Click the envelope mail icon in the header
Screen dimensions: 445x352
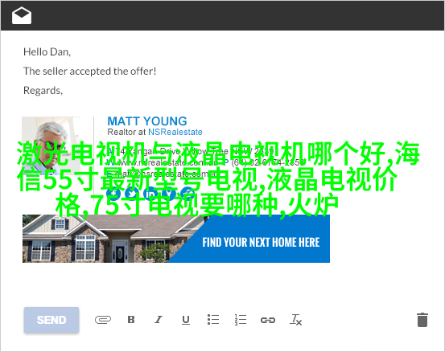pos(22,15)
